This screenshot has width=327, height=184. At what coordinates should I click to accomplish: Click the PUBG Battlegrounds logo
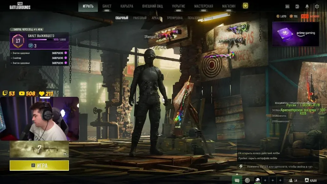(20, 6)
